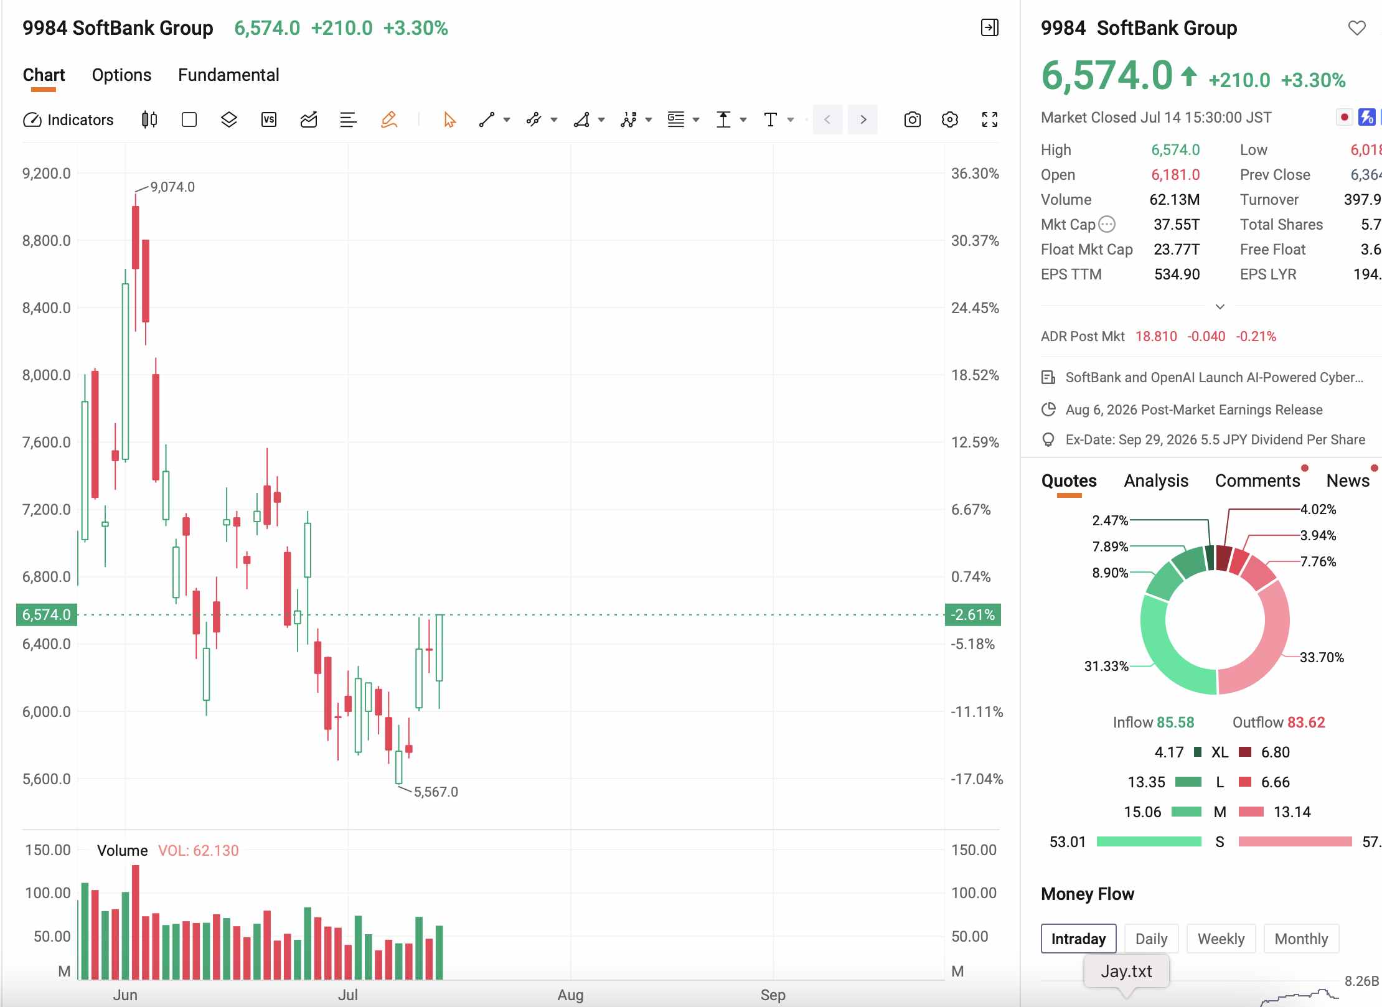Image resolution: width=1382 pixels, height=1007 pixels.
Task: Expand the Fibonacci tool options
Action: [696, 120]
